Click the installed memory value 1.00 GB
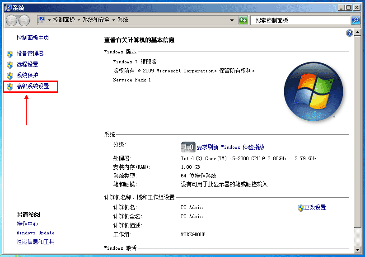This screenshot has width=365, height=257. [x=191, y=167]
